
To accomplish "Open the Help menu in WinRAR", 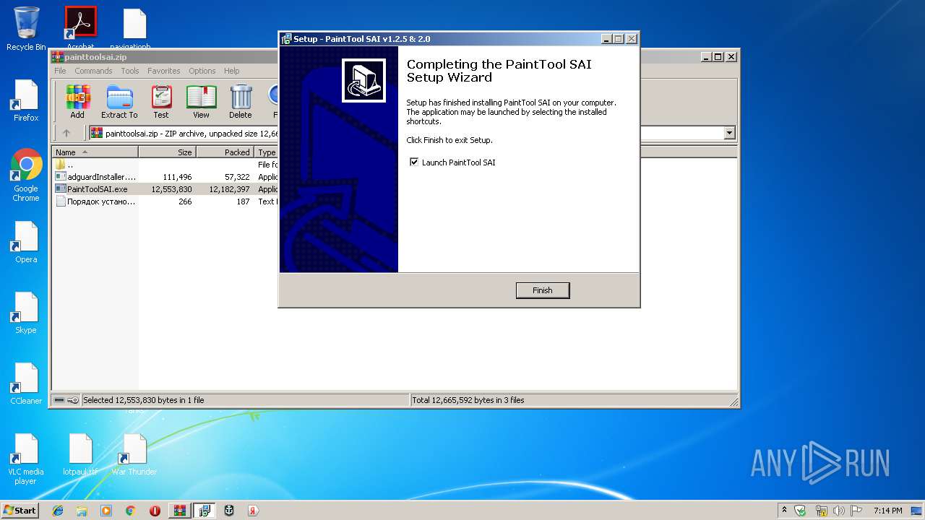I will click(x=231, y=71).
